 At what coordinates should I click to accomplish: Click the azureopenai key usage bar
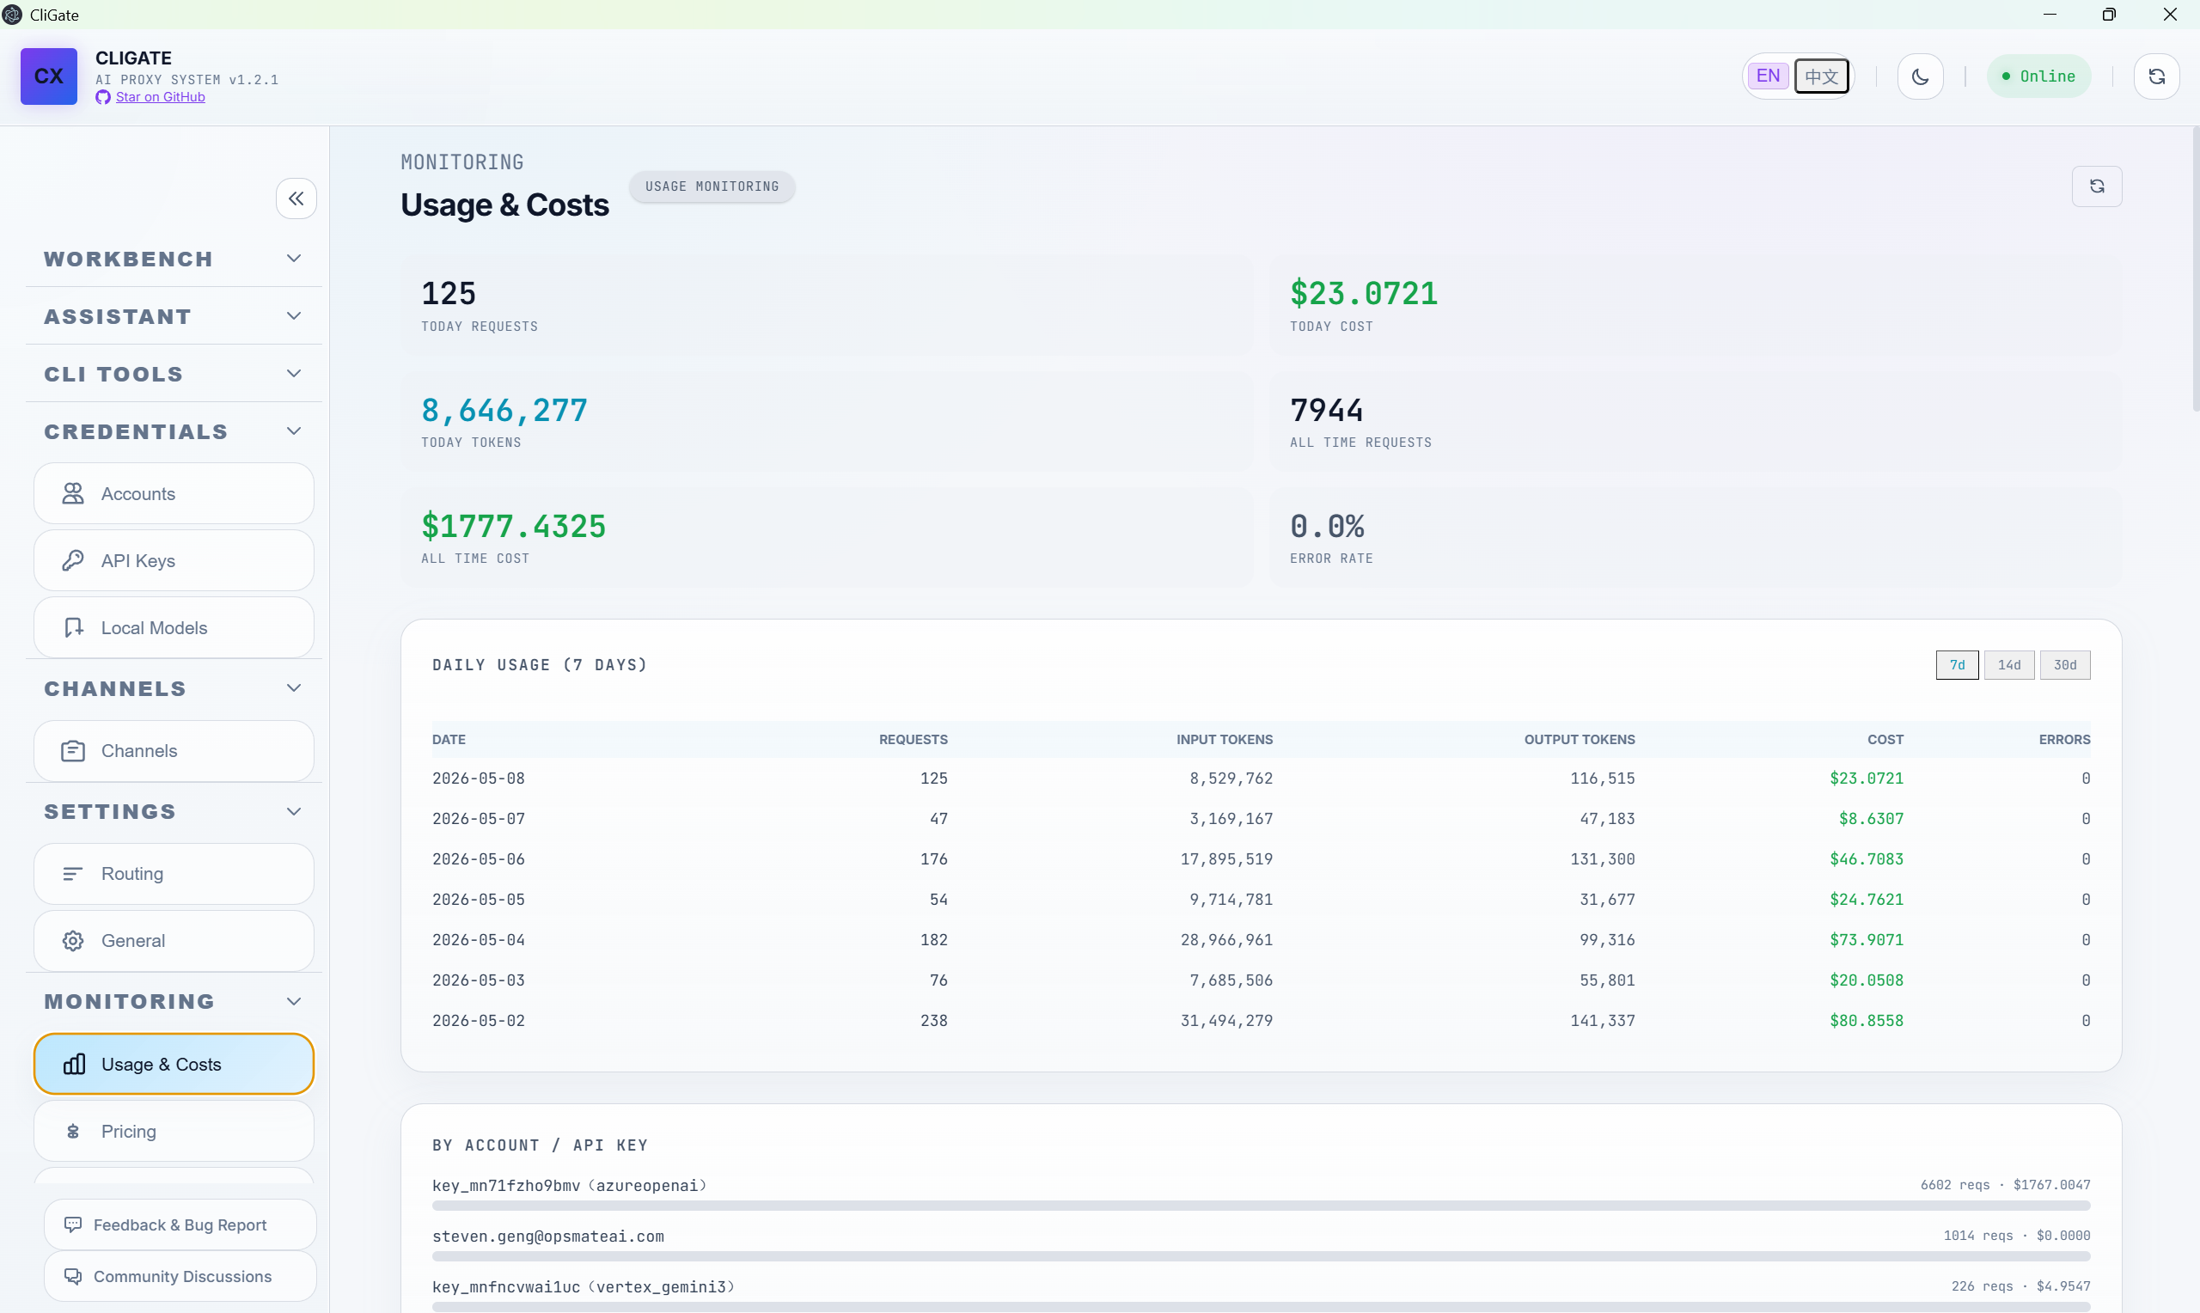tap(1261, 1206)
